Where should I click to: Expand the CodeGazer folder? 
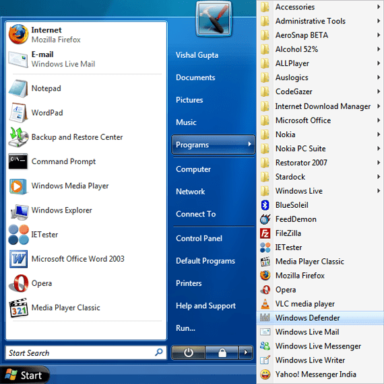[x=320, y=91]
